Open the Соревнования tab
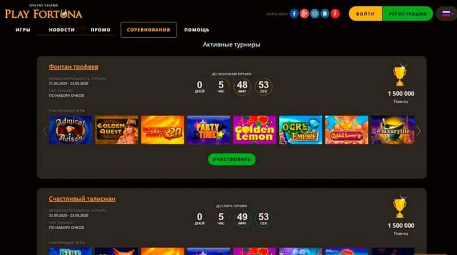The image size is (457, 255). coord(149,30)
